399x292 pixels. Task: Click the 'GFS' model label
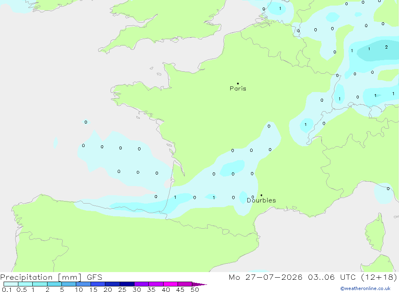coord(95,277)
